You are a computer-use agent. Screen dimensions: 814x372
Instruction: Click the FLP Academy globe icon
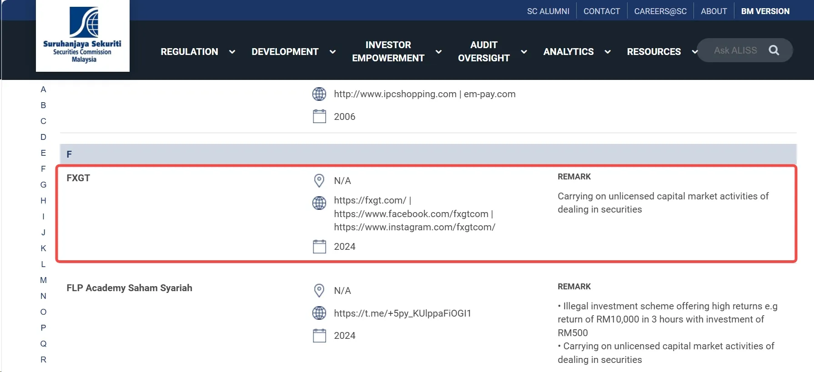click(319, 313)
